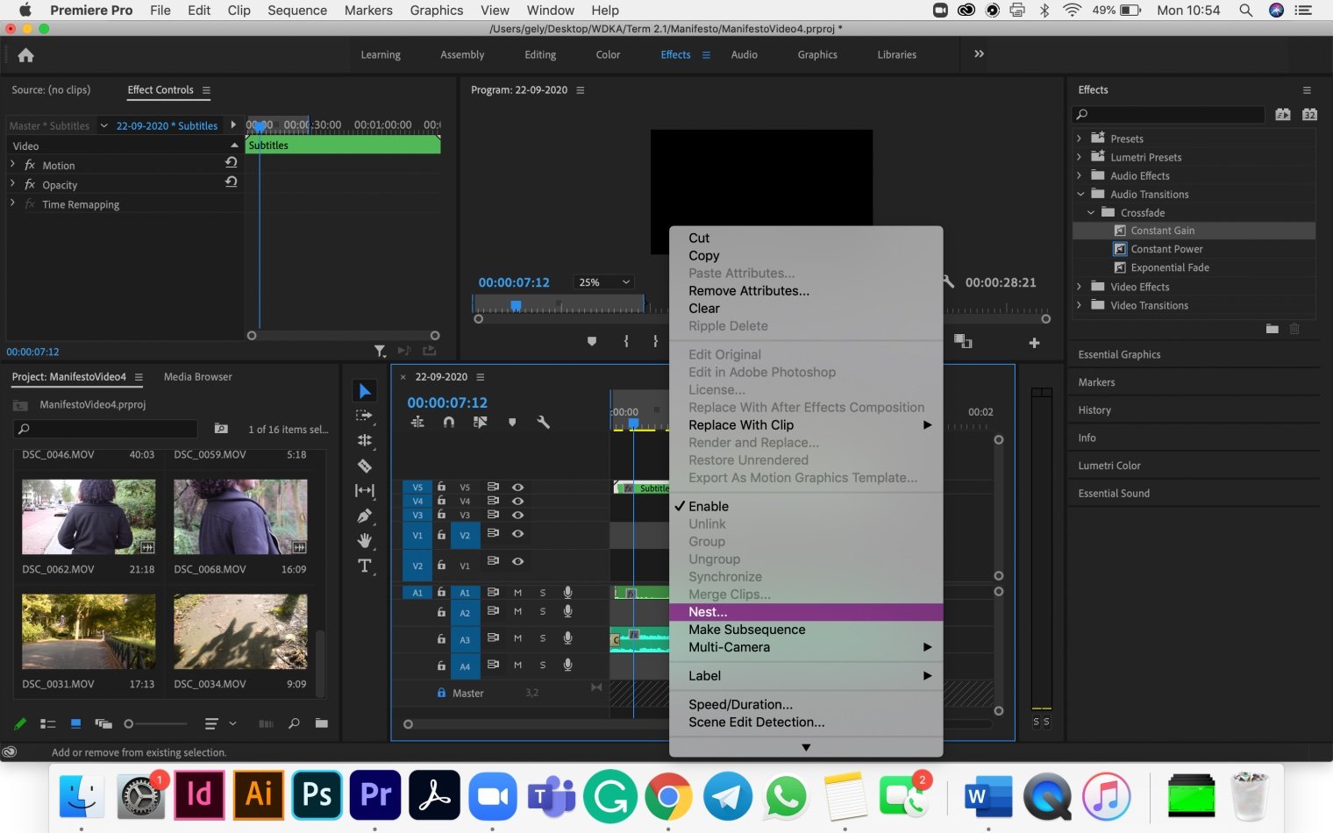Click the Find magnifier in Project panel

click(294, 723)
